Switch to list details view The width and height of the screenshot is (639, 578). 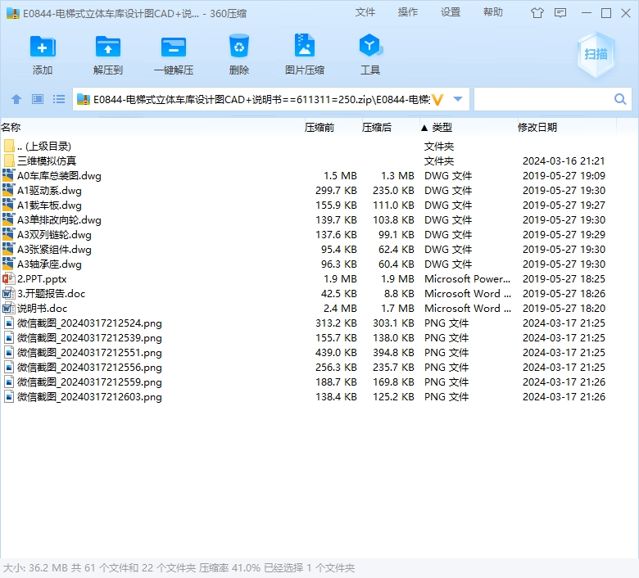point(59,99)
